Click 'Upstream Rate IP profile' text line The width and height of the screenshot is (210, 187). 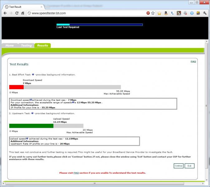point(40,144)
